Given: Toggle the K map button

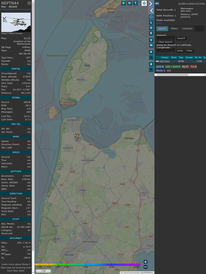Looking at the screenshot, I should click(x=151, y=33).
